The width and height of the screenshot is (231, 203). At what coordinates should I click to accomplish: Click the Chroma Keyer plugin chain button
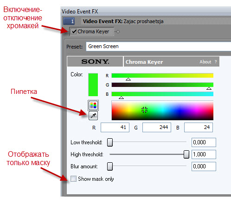pyautogui.click(x=92, y=31)
